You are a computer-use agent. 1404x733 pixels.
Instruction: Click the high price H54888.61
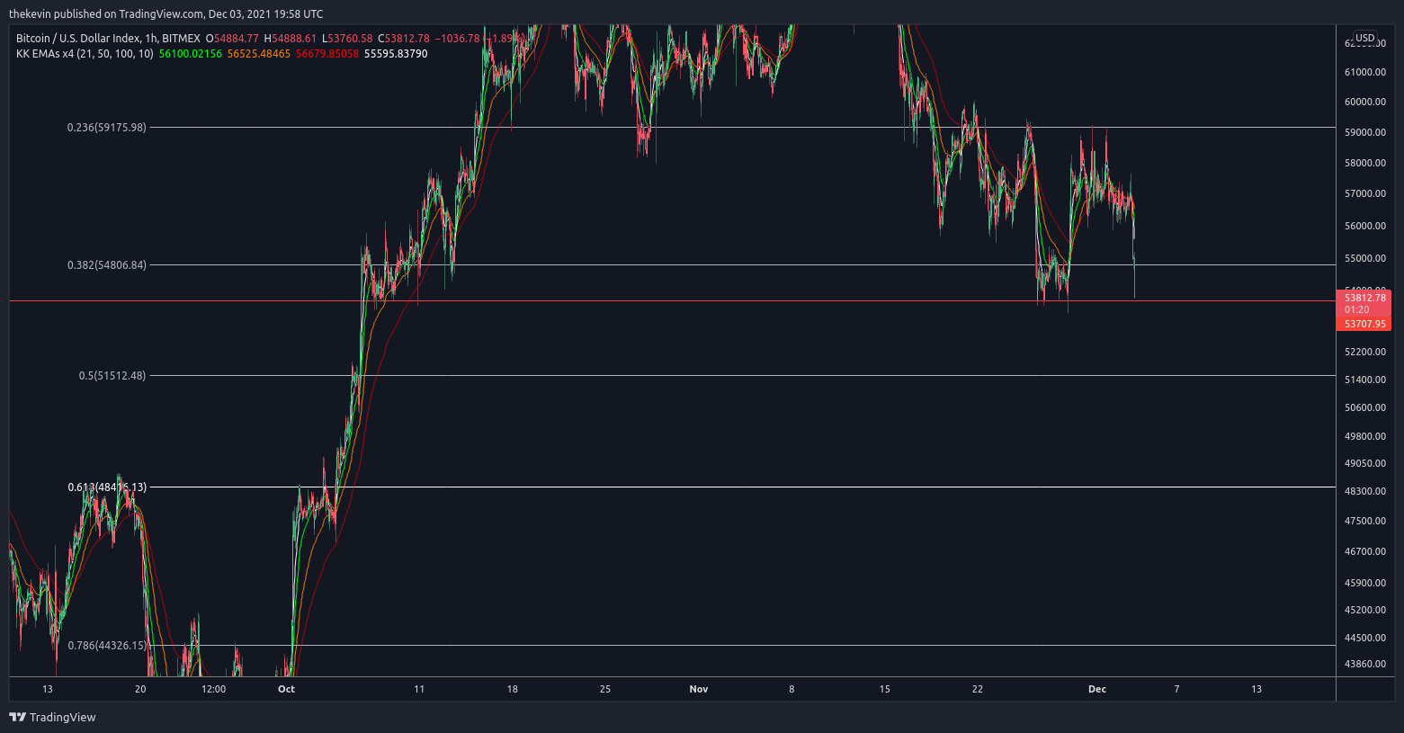tap(290, 39)
